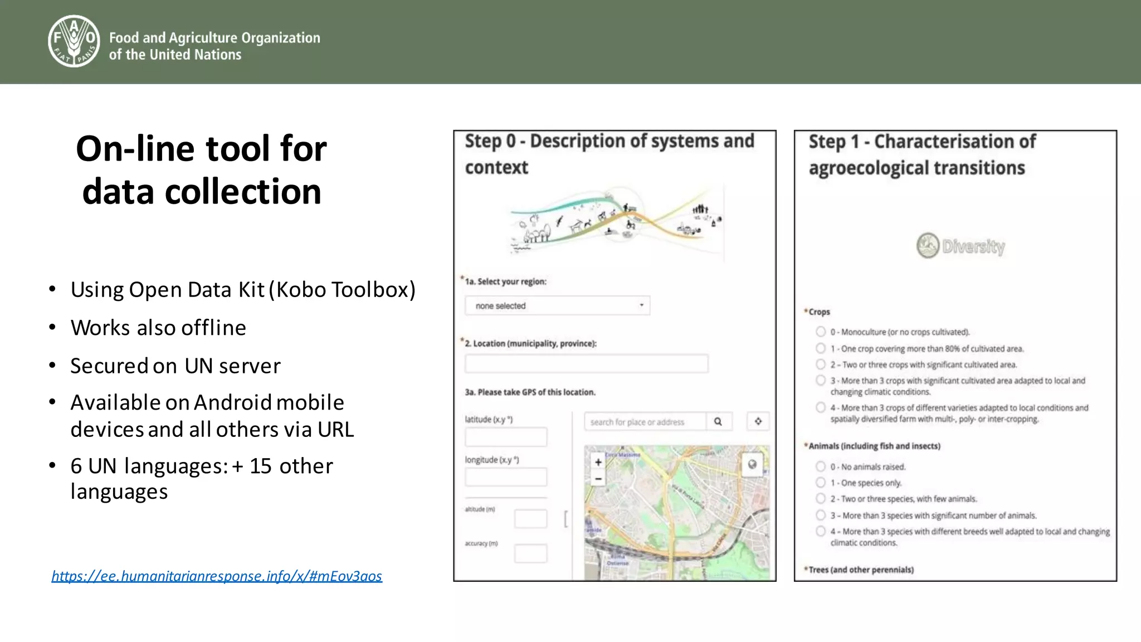Click the latitude input box
Viewport: 1141px width, 642px height.
point(506,436)
